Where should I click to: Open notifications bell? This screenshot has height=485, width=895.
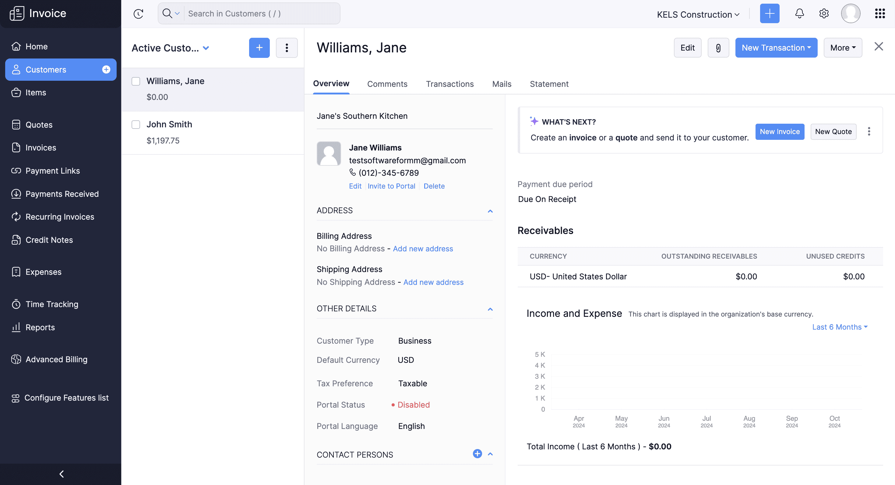click(x=799, y=14)
